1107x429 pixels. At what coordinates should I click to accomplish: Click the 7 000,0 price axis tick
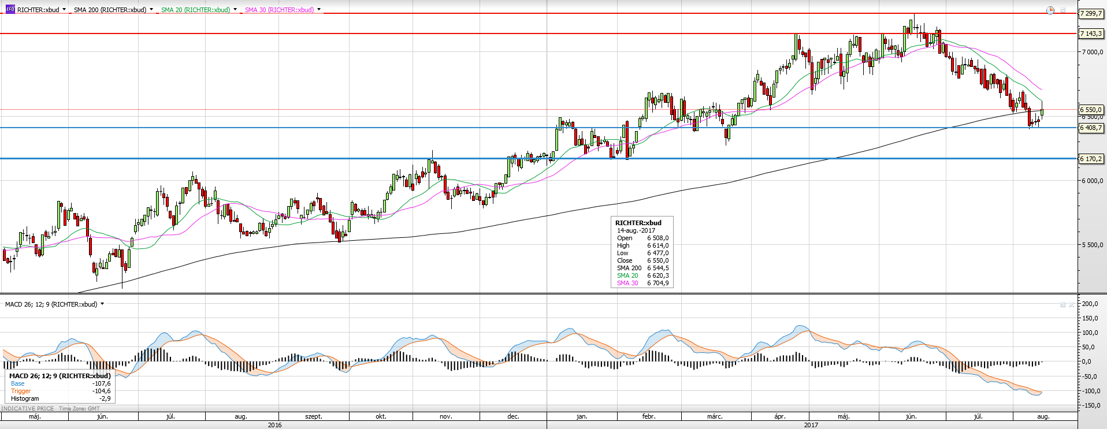pyautogui.click(x=1093, y=52)
